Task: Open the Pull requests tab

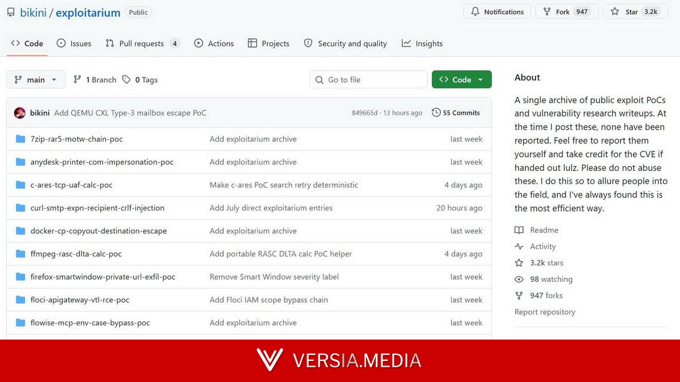Action: [142, 44]
